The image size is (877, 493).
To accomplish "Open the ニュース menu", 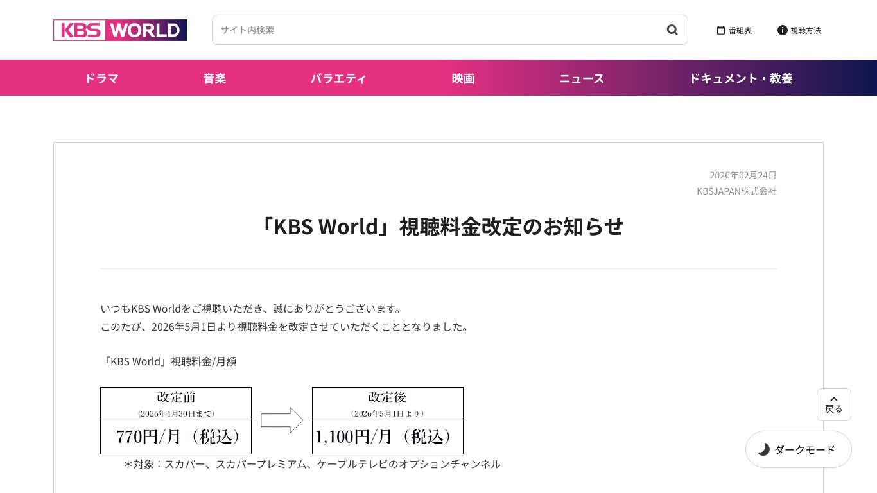I will [x=582, y=78].
